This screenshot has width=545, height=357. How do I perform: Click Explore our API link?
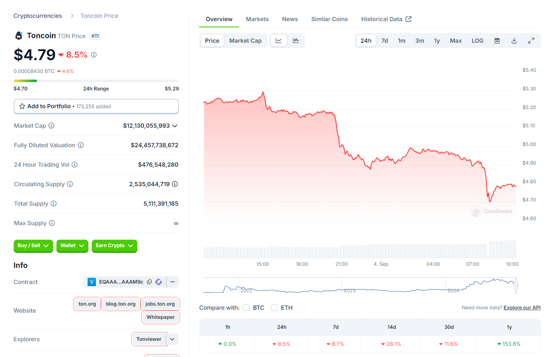(522, 308)
